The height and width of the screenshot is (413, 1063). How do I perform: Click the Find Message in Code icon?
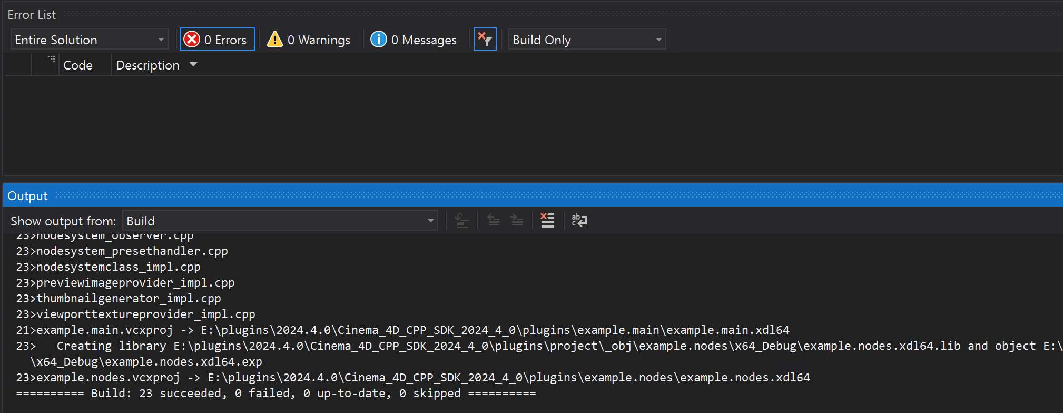462,220
